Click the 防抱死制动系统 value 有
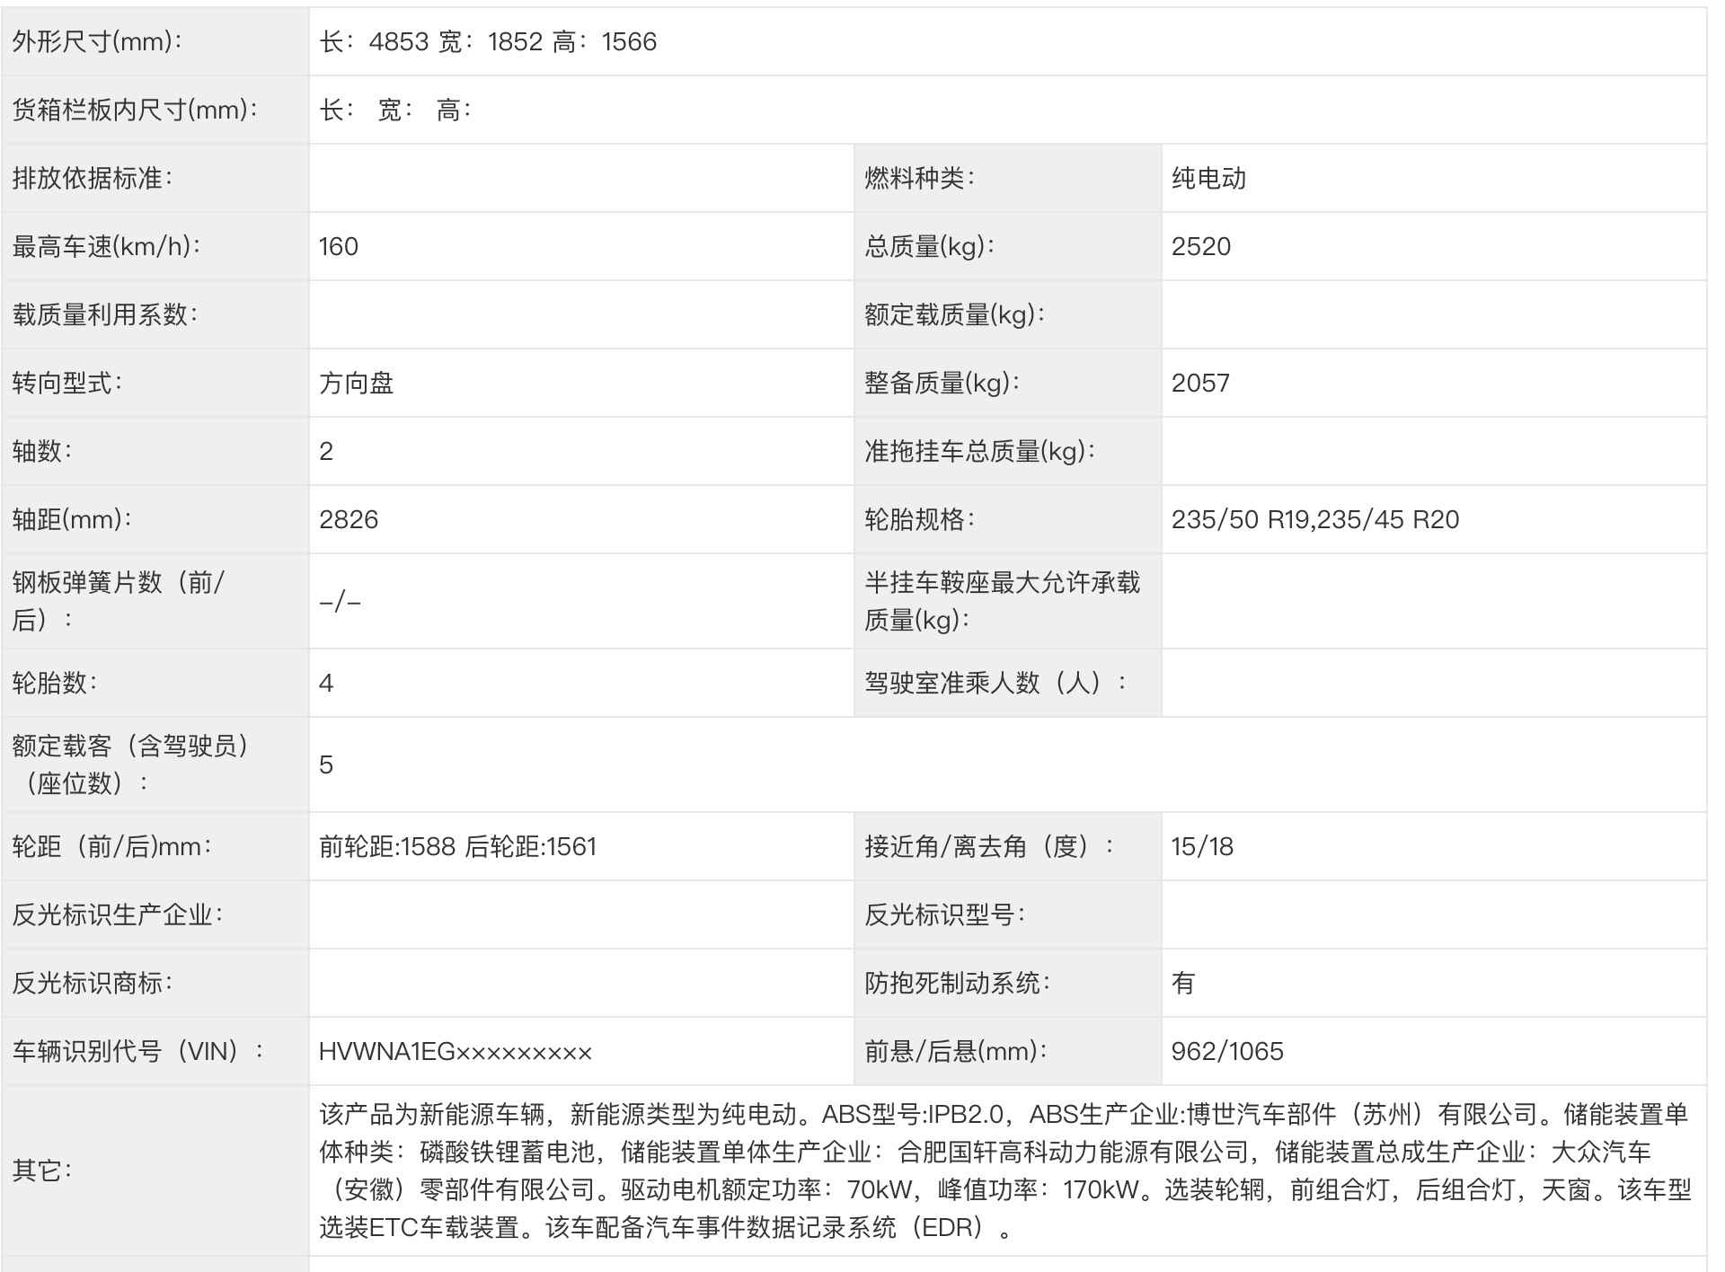This screenshot has width=1725, height=1272. pos(1182,983)
